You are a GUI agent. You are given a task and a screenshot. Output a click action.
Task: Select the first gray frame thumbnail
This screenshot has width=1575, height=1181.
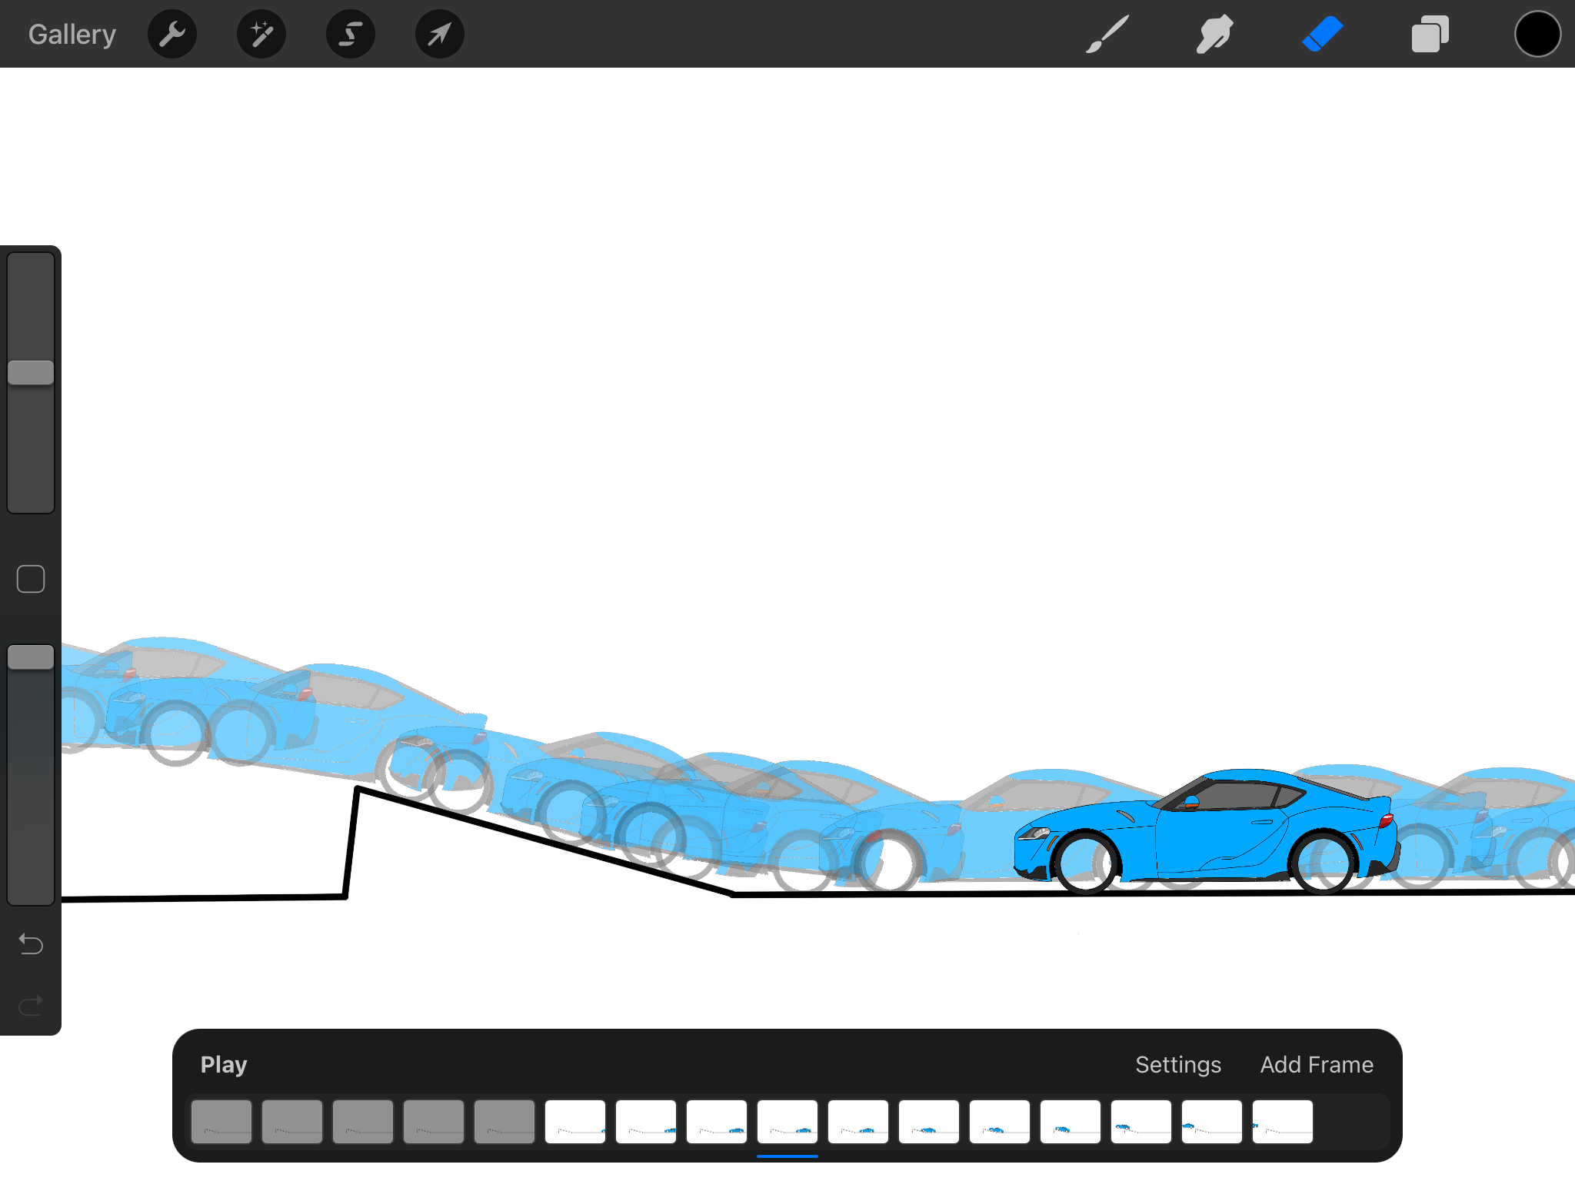[x=221, y=1122]
